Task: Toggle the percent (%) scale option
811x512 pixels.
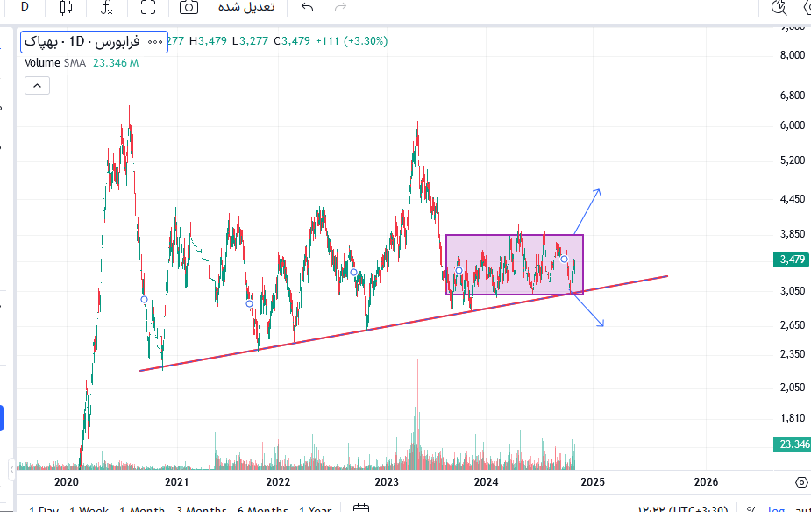Action: coord(751,508)
